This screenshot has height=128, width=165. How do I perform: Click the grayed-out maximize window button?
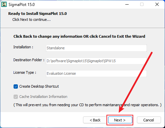point(142,4)
